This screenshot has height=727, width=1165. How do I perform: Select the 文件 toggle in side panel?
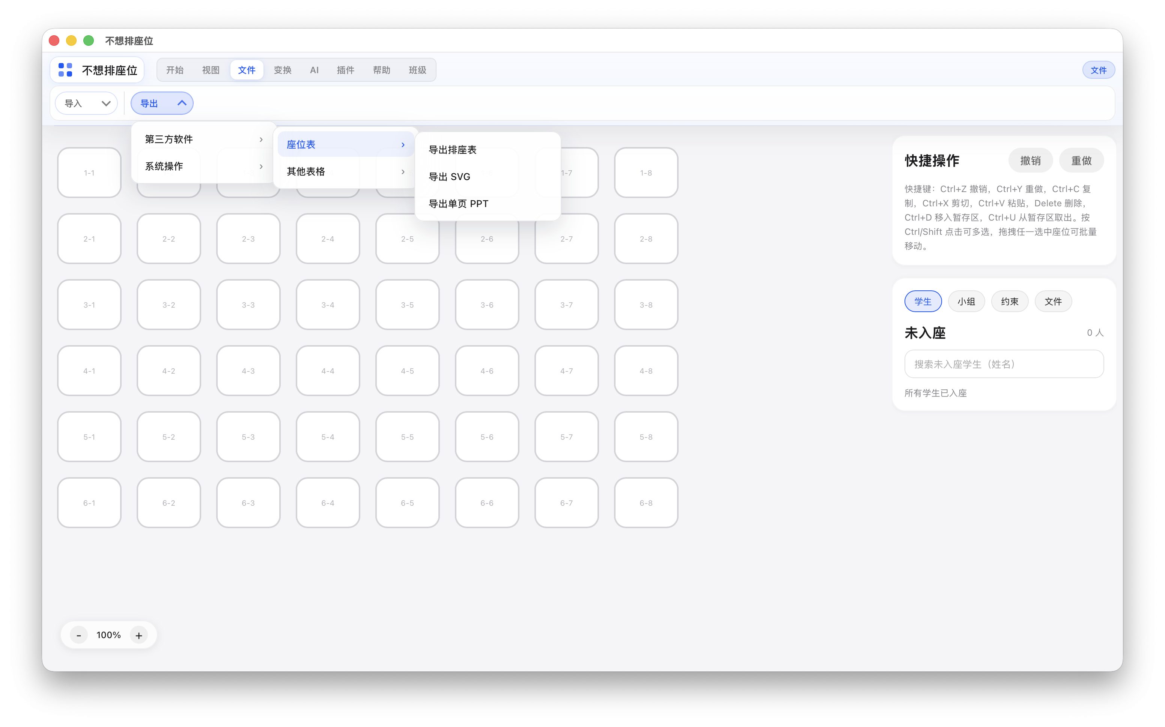[x=1054, y=302]
